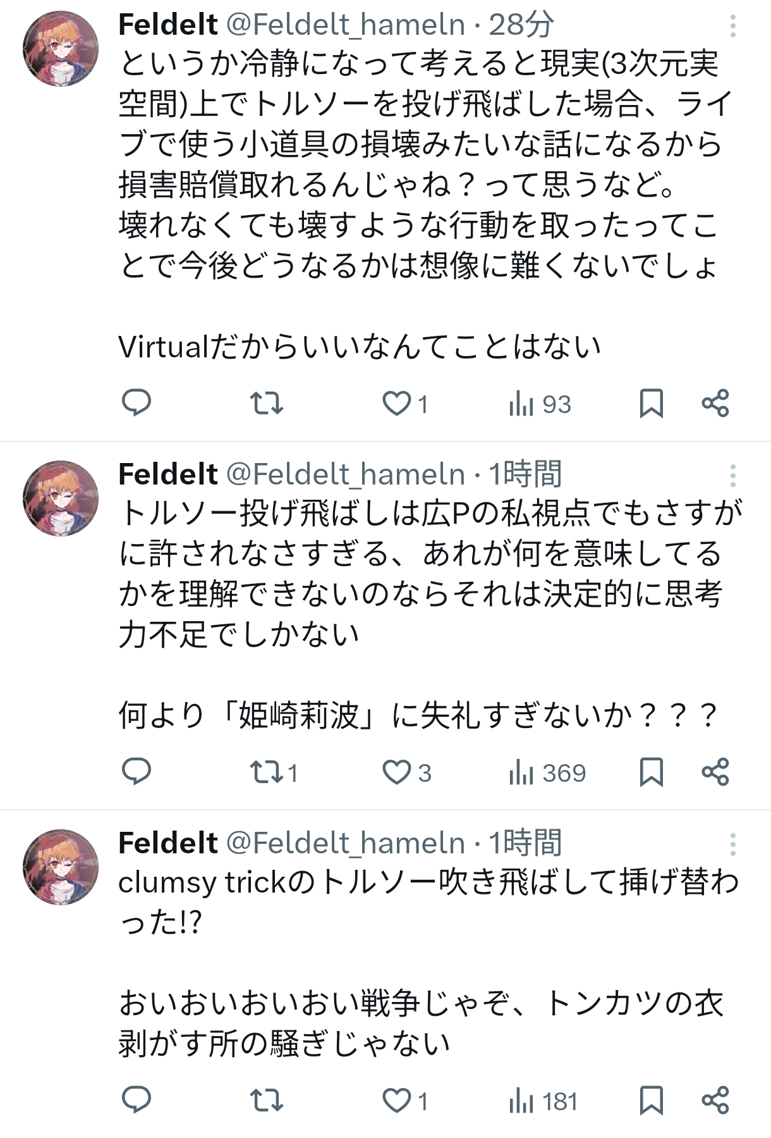
Task: Open more options menu for the 姫崎莉波 tweet
Action: tap(732, 476)
